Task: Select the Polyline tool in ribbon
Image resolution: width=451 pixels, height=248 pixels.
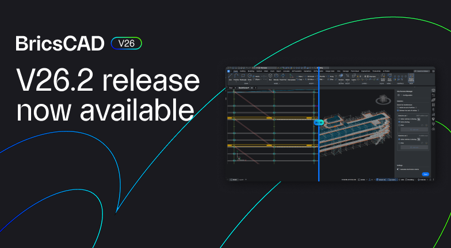Action: point(236,77)
